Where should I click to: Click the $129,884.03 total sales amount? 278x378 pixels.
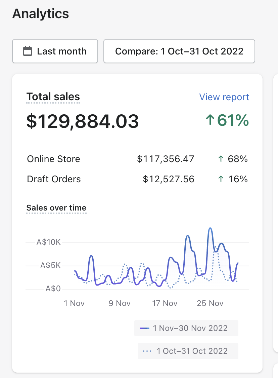coord(83,121)
